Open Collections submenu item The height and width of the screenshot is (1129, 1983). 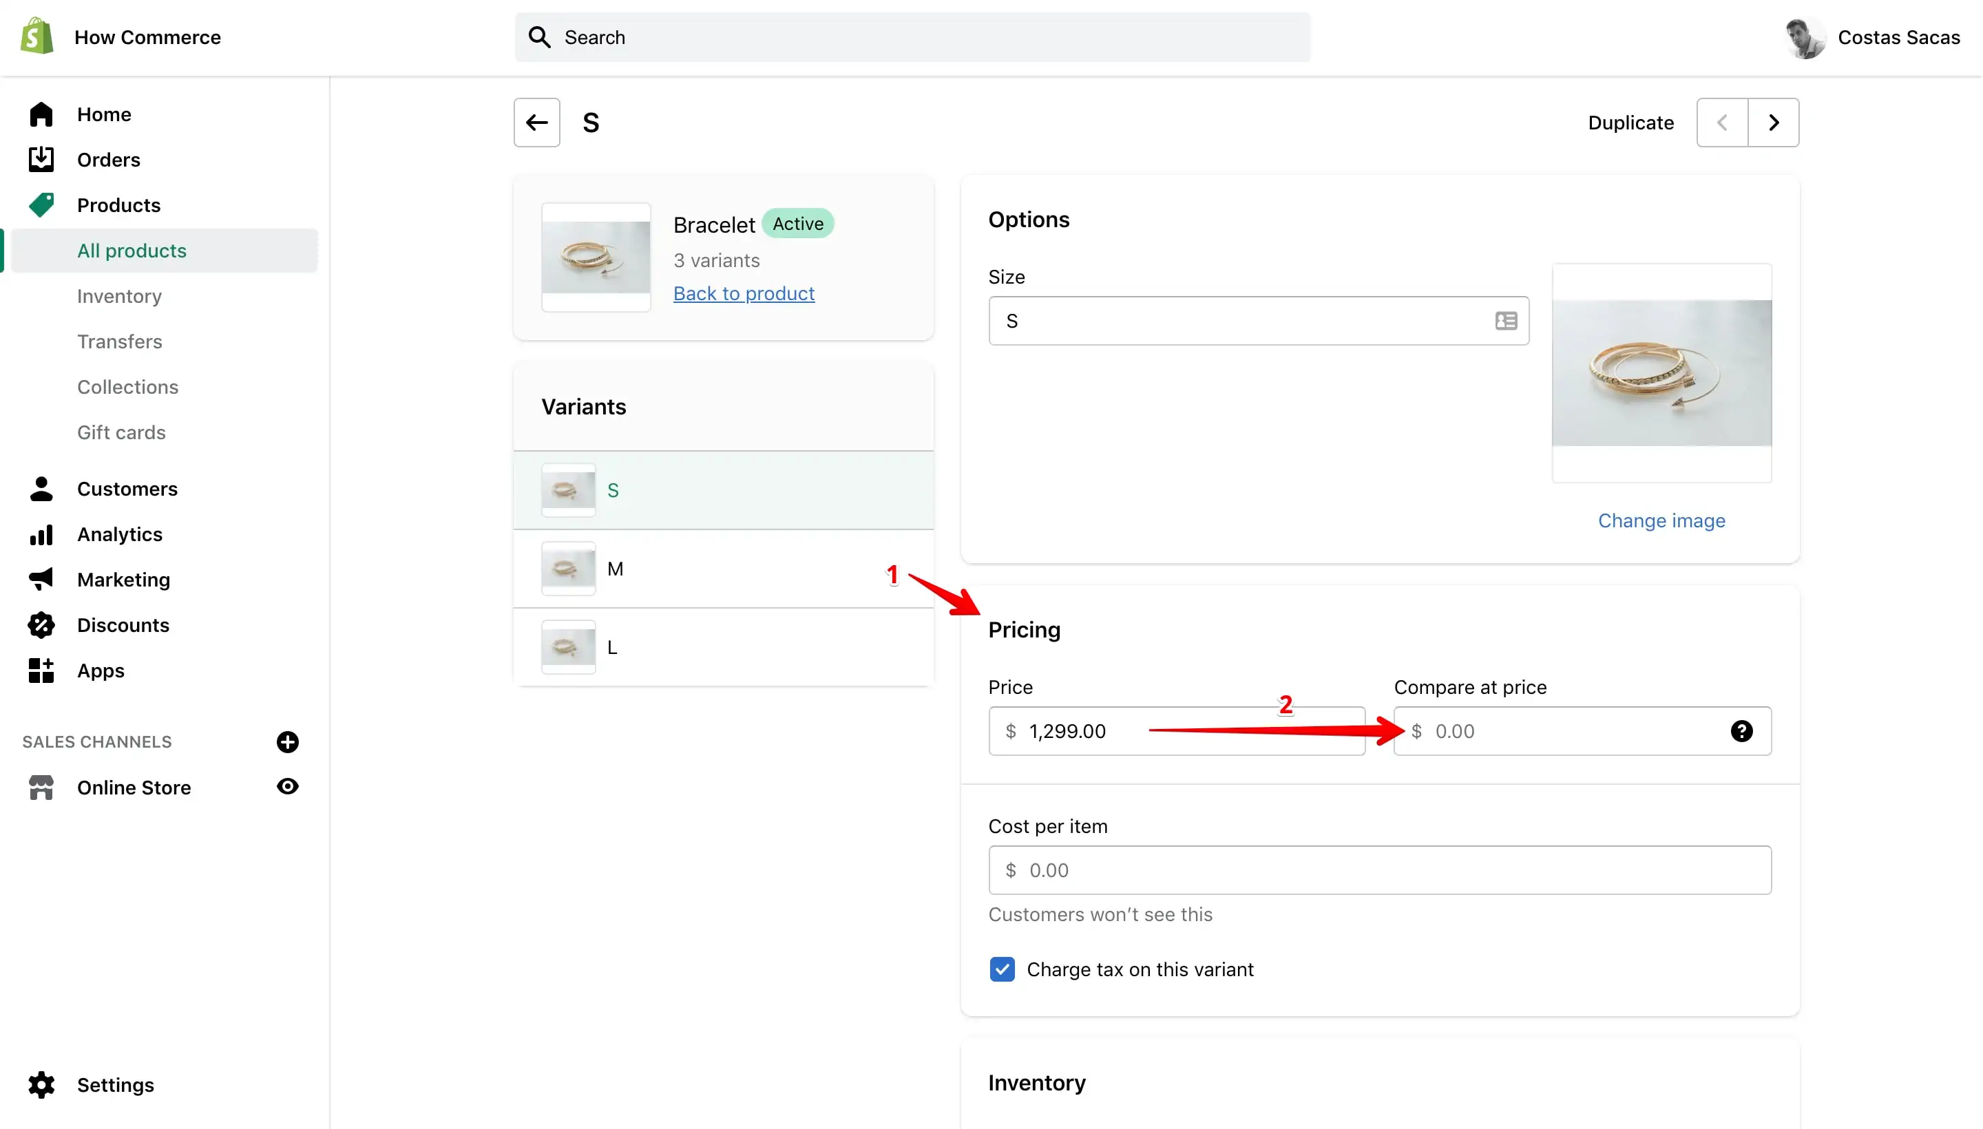point(128,387)
